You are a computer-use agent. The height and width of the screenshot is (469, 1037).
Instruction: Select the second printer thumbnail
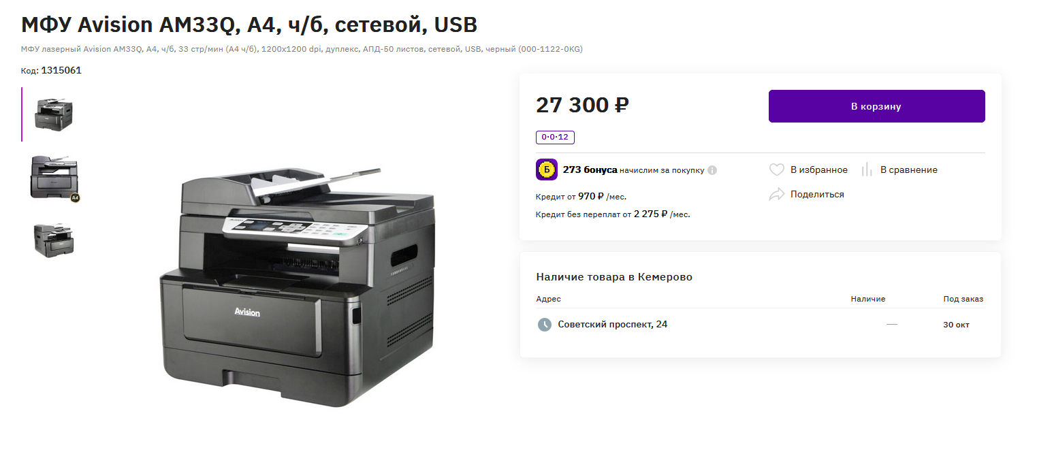tap(54, 178)
